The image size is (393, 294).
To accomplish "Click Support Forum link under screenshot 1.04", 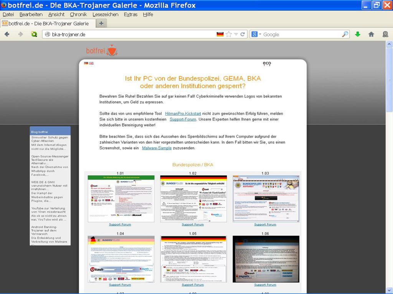I will click(x=120, y=285).
